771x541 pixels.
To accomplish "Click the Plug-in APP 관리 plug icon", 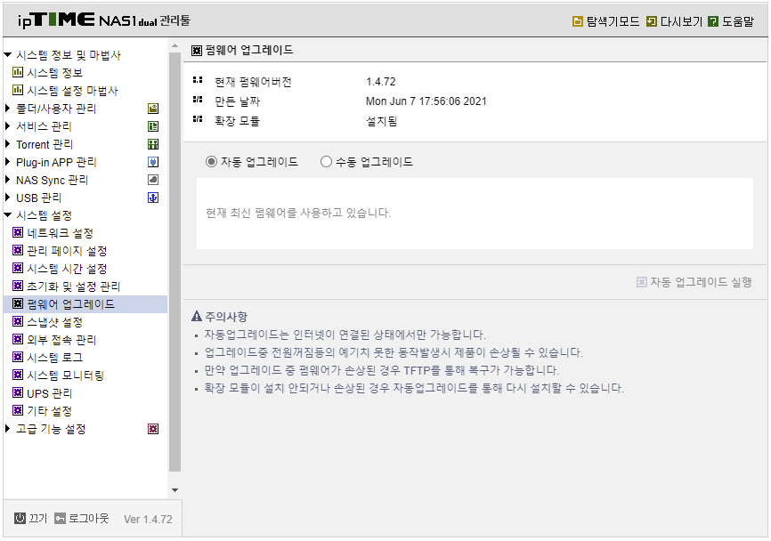I will point(153,162).
